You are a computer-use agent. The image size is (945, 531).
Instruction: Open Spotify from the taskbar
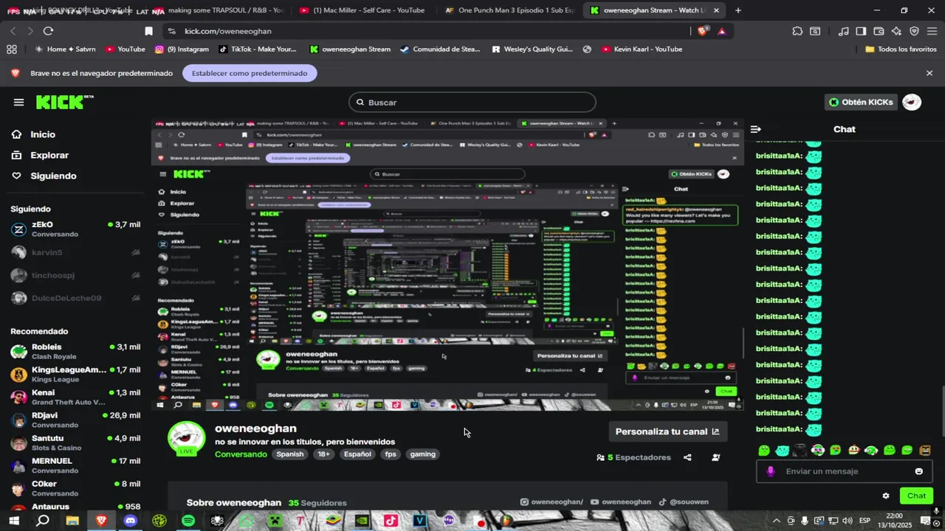tap(188, 521)
